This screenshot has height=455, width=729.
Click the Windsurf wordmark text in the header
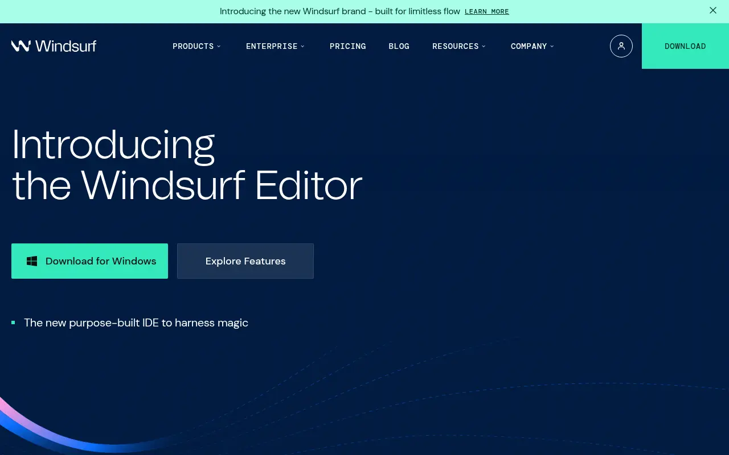click(65, 46)
